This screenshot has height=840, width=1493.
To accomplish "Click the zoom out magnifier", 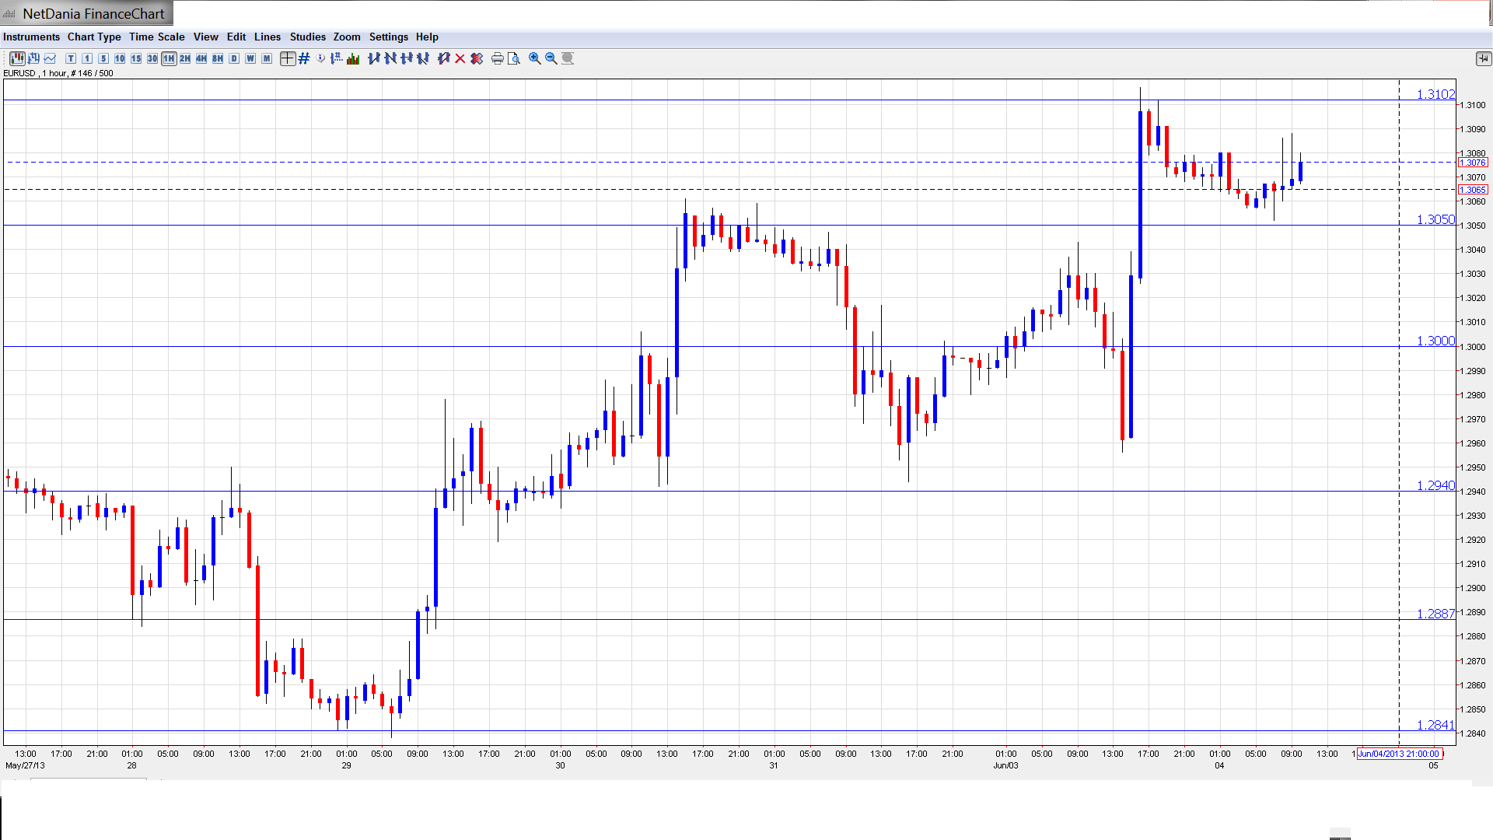I will pos(551,58).
